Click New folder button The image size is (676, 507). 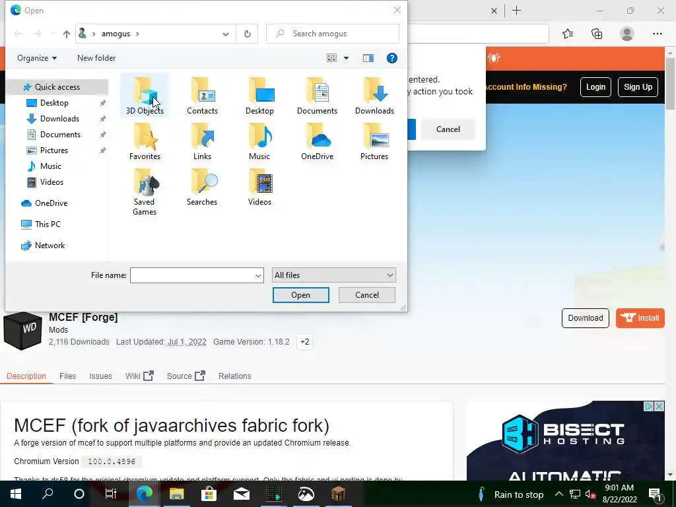point(96,58)
